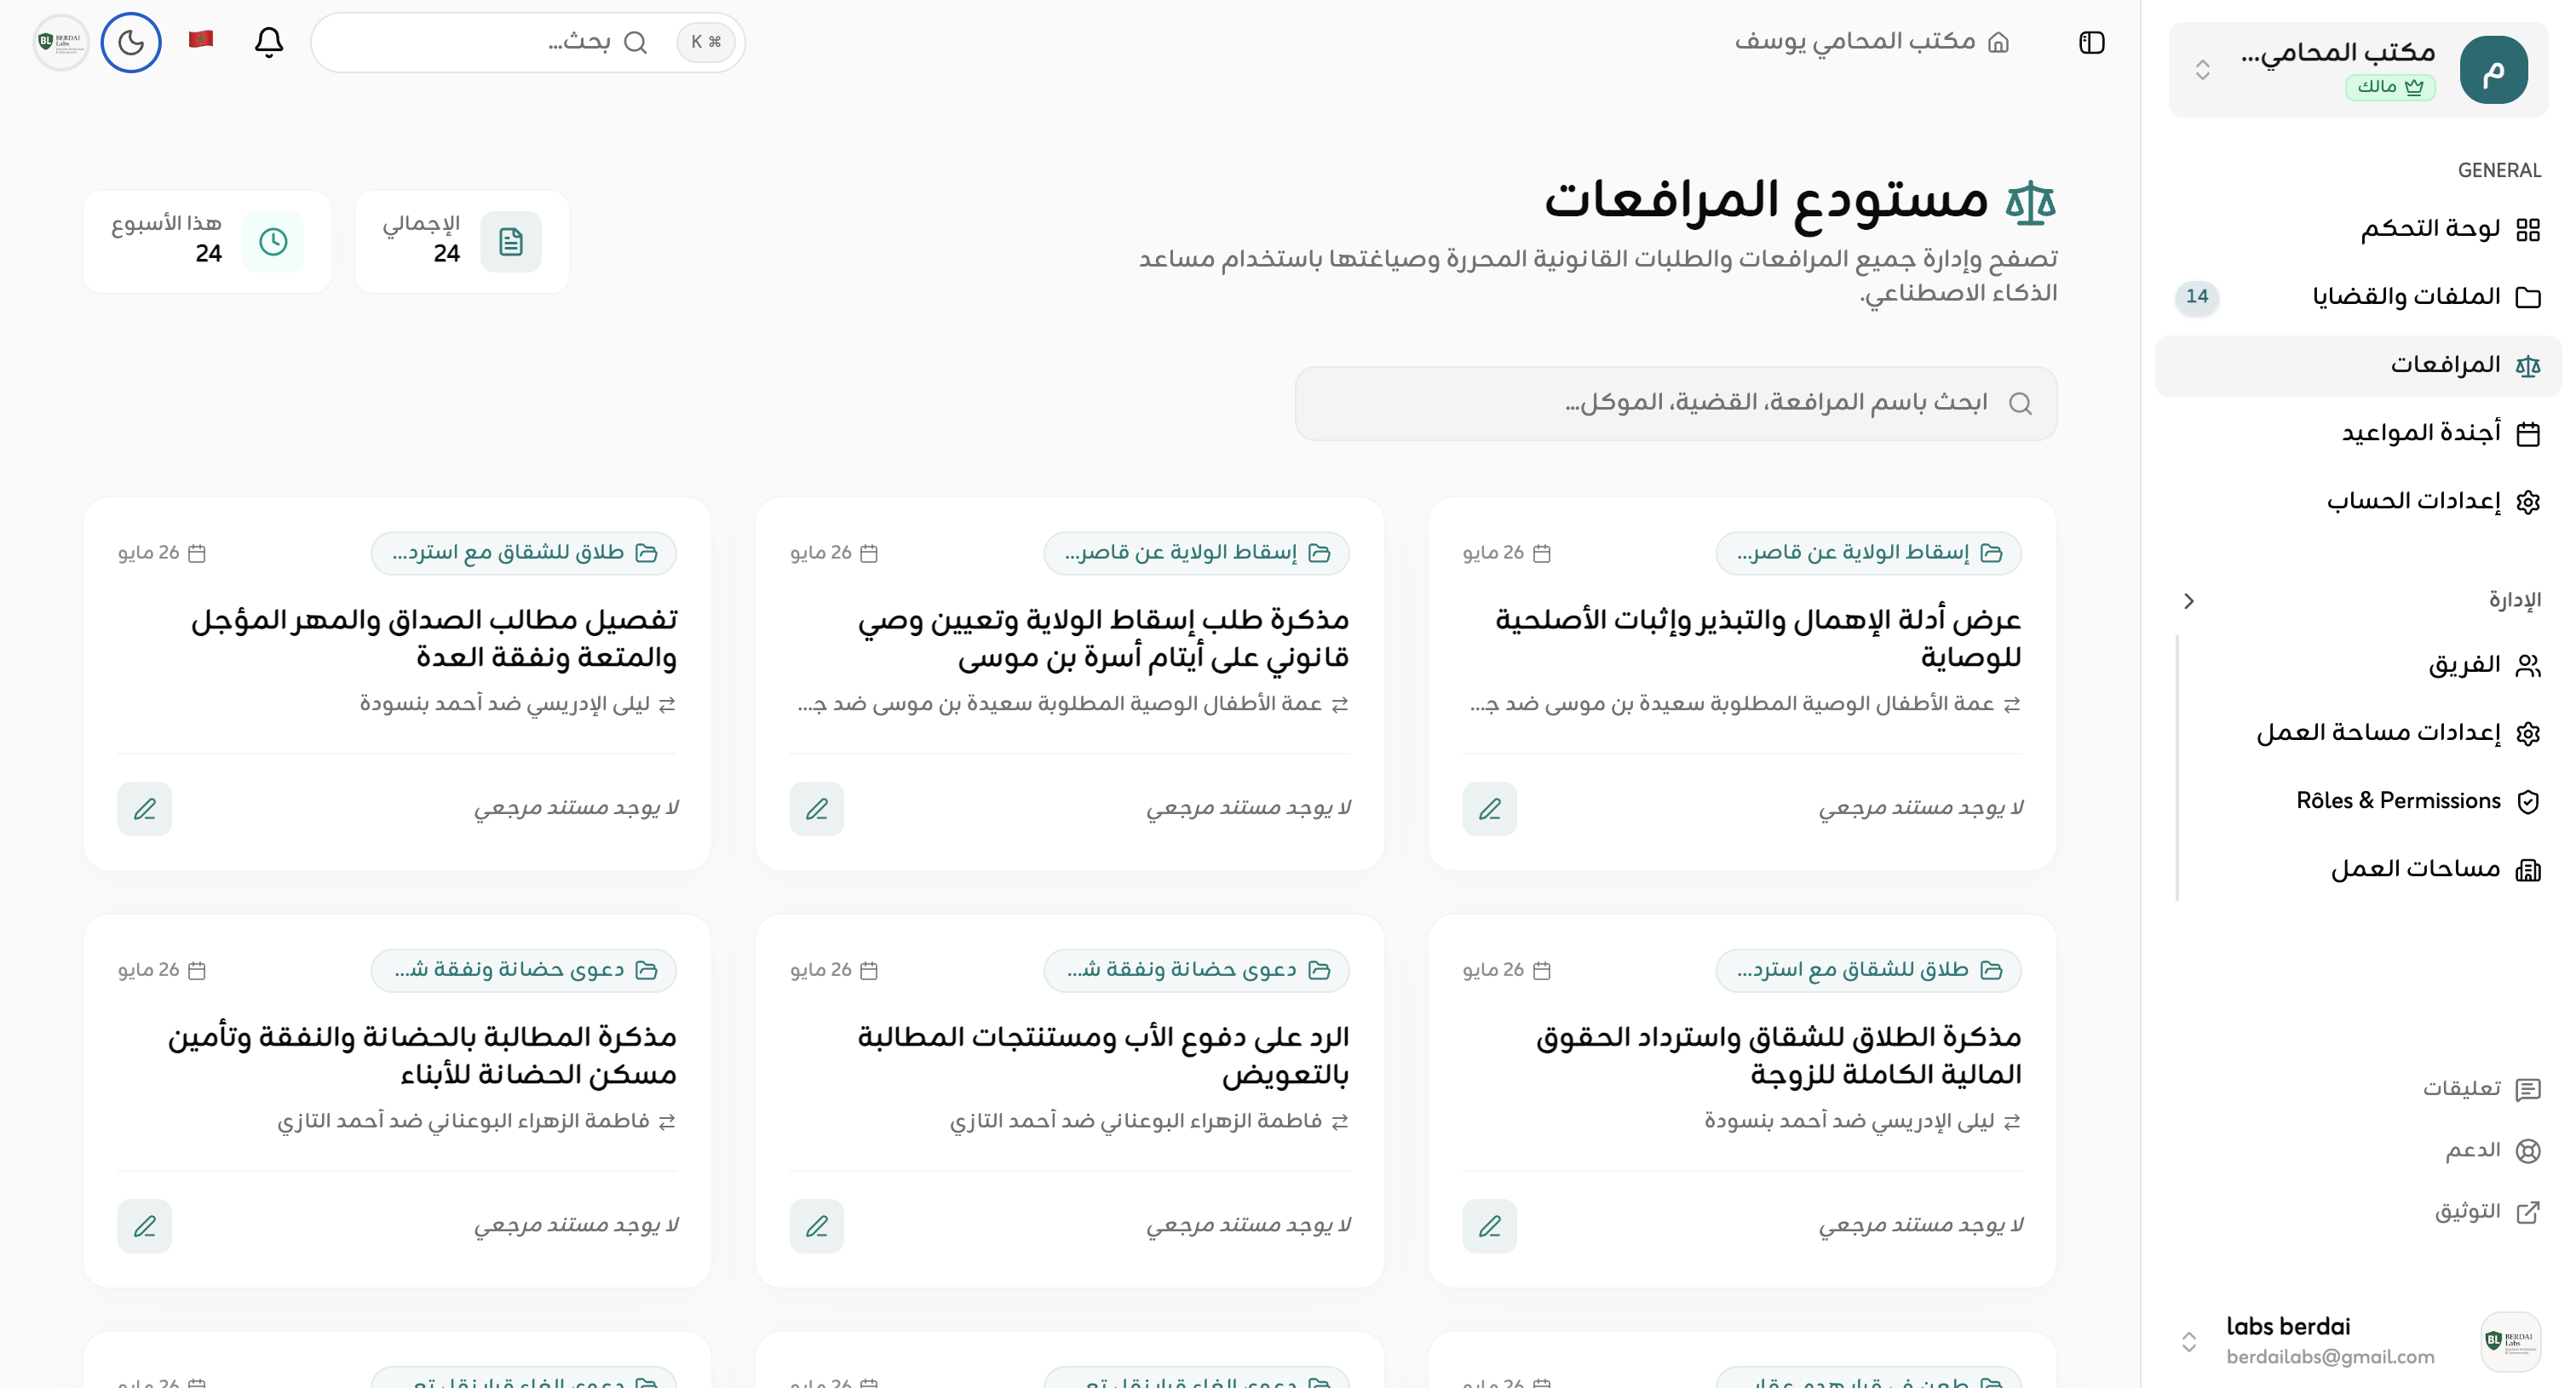Click the labs berdai sidebar avatar
The image size is (2576, 1388).
[x=2510, y=1341]
